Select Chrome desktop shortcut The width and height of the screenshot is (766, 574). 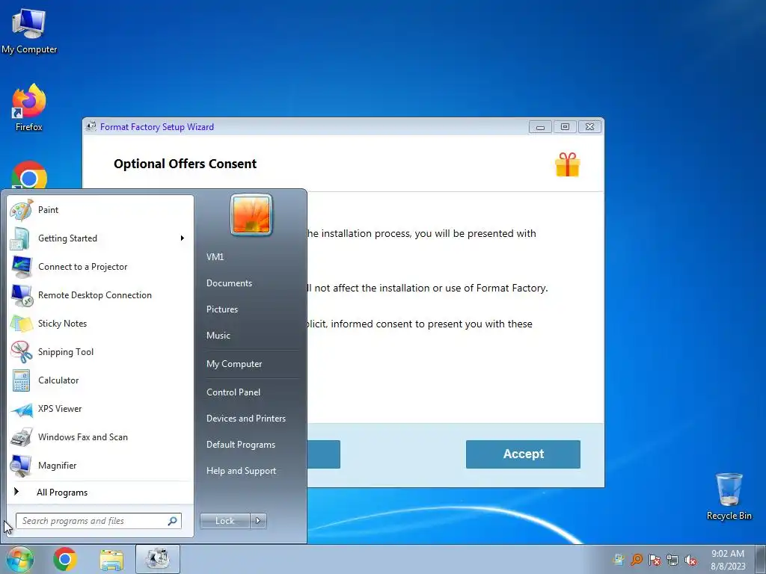(29, 175)
